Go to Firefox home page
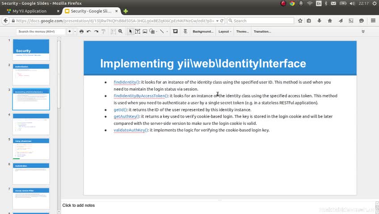The image size is (379, 214). [x=330, y=21]
